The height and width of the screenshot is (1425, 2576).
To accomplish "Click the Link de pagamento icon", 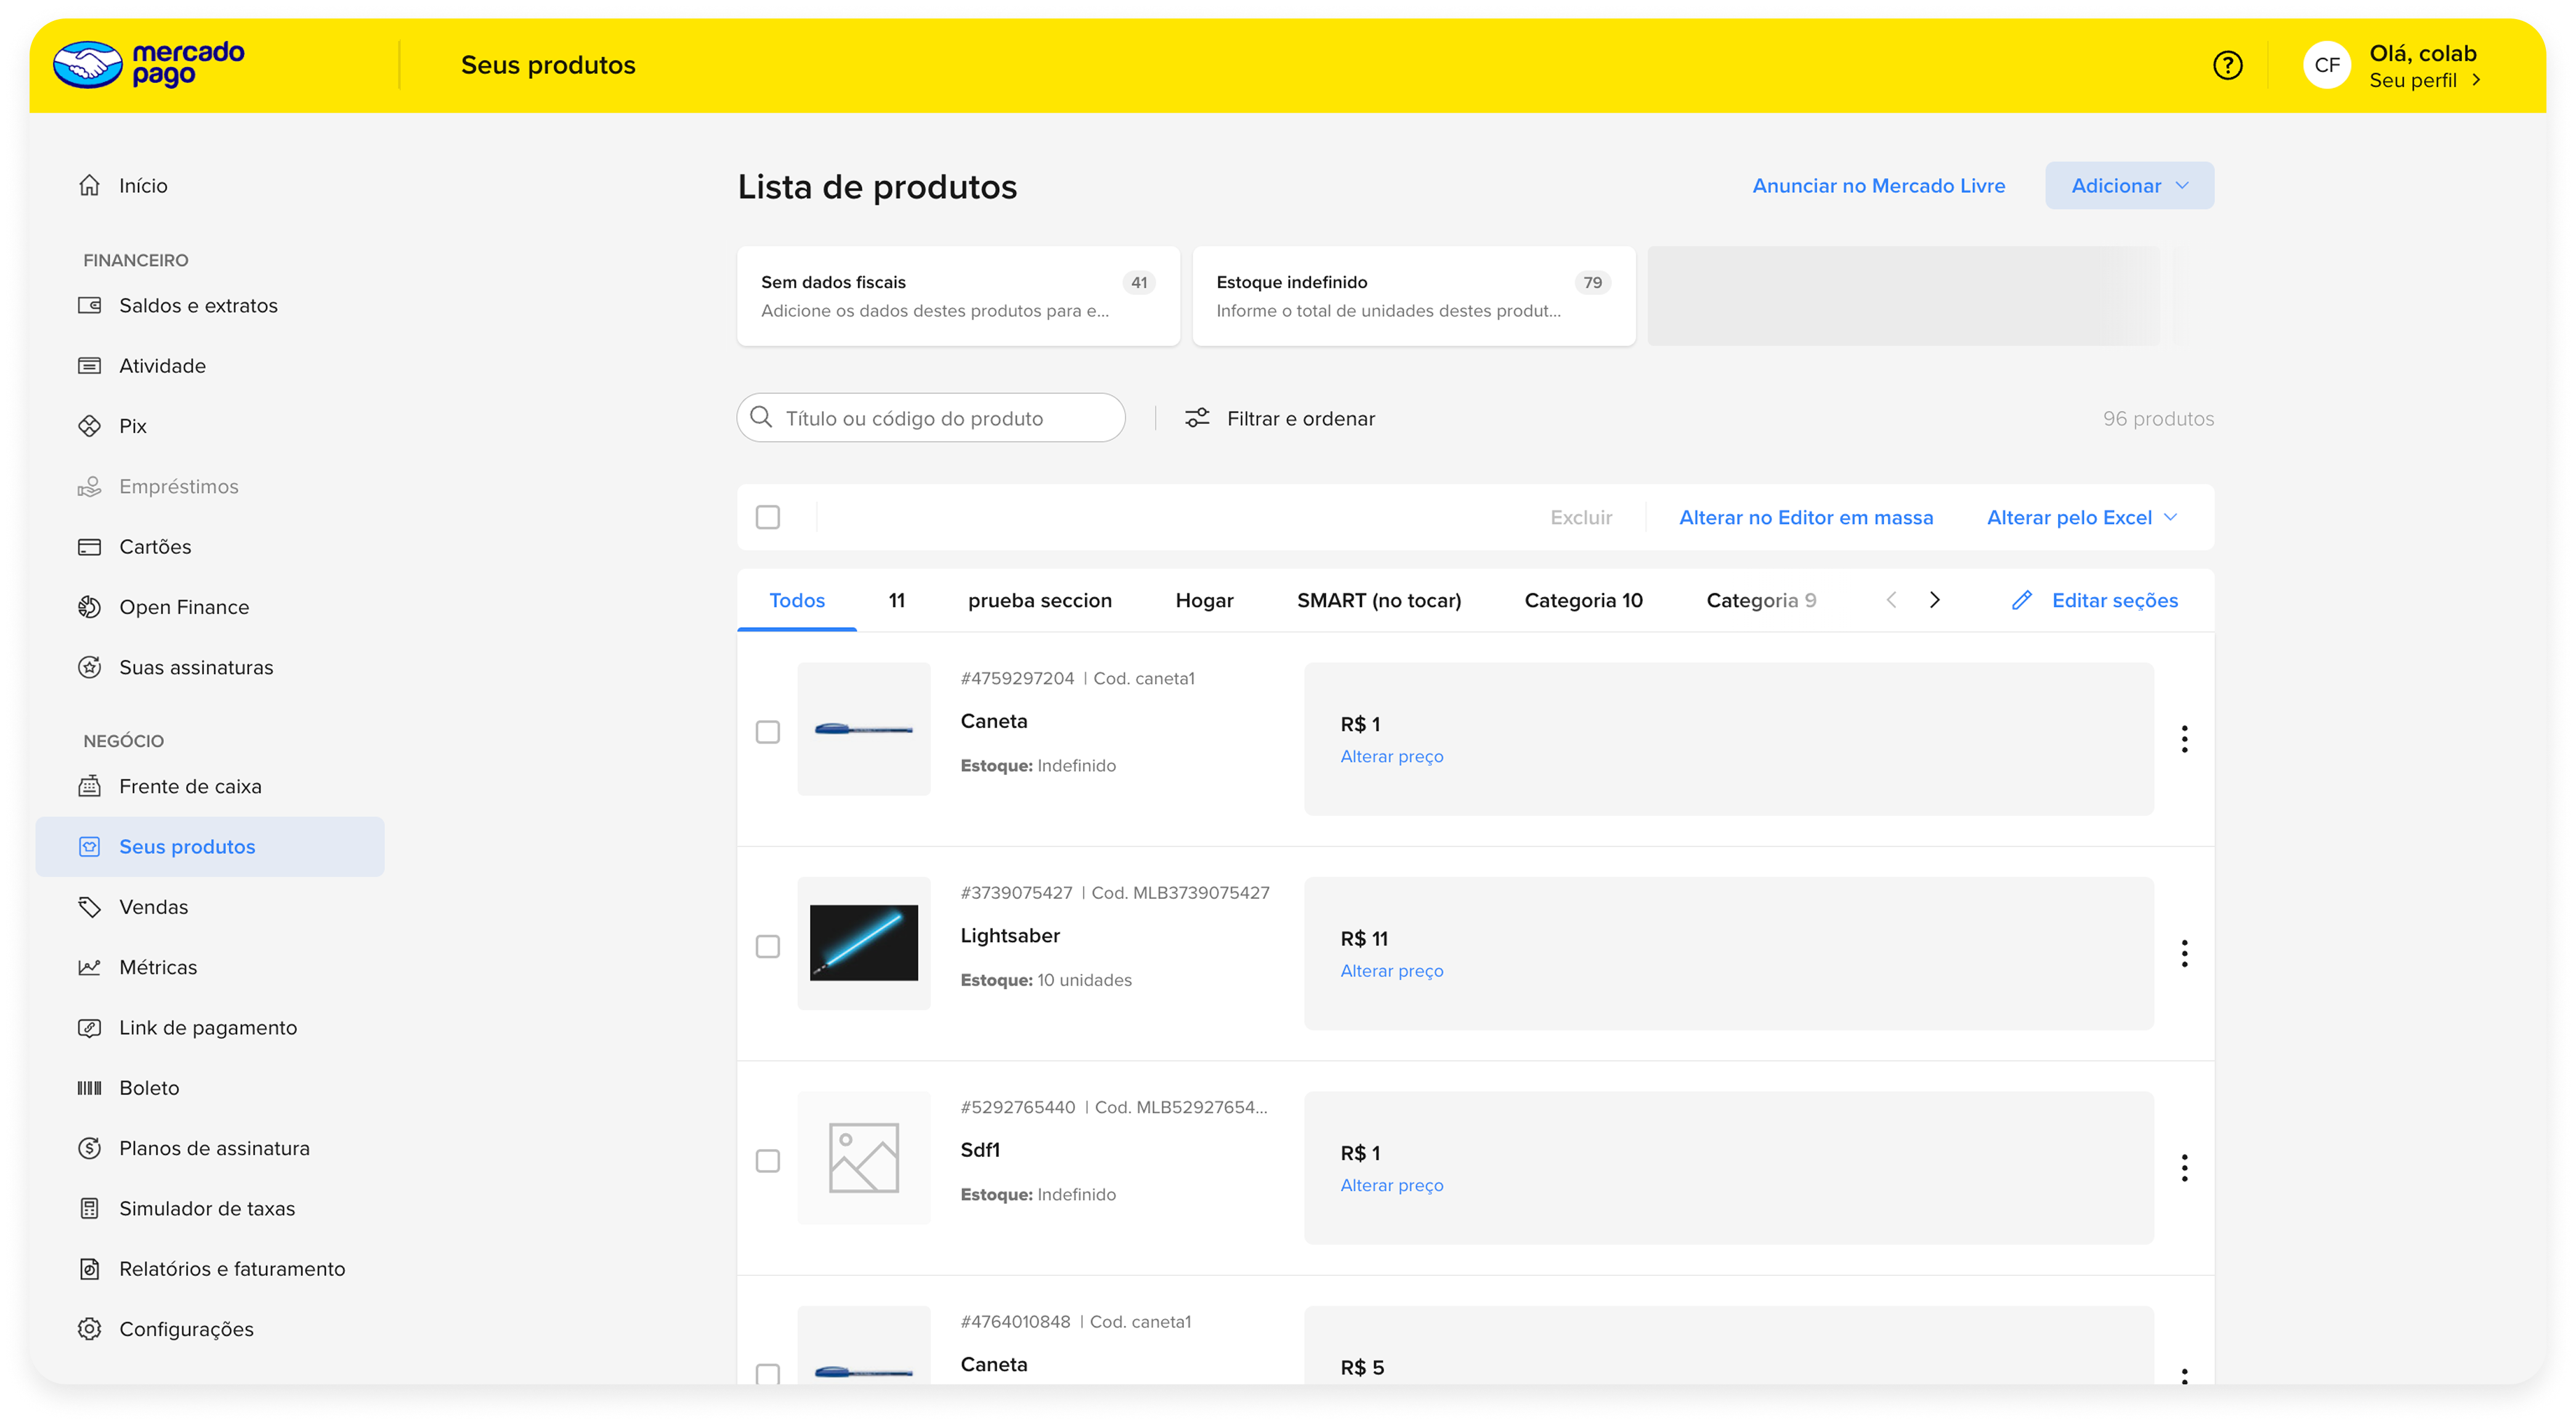I will (x=89, y=1027).
